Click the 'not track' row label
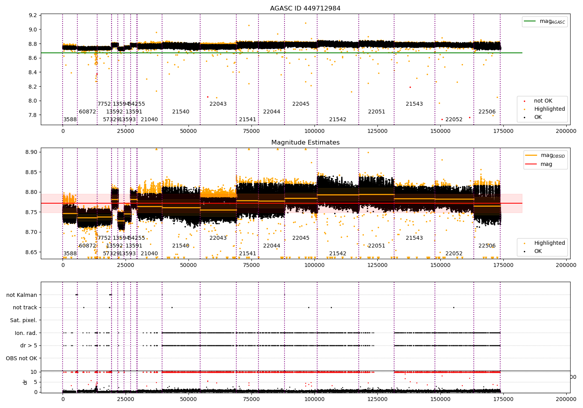Image resolution: width=583 pixels, height=408 pixels. coord(25,308)
